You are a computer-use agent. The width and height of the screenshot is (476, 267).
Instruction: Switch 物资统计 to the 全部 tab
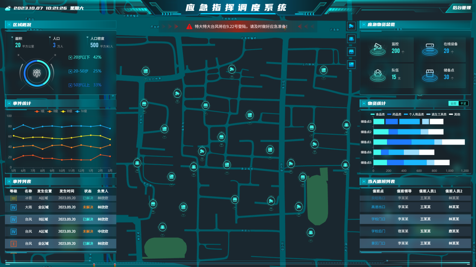pos(453,103)
